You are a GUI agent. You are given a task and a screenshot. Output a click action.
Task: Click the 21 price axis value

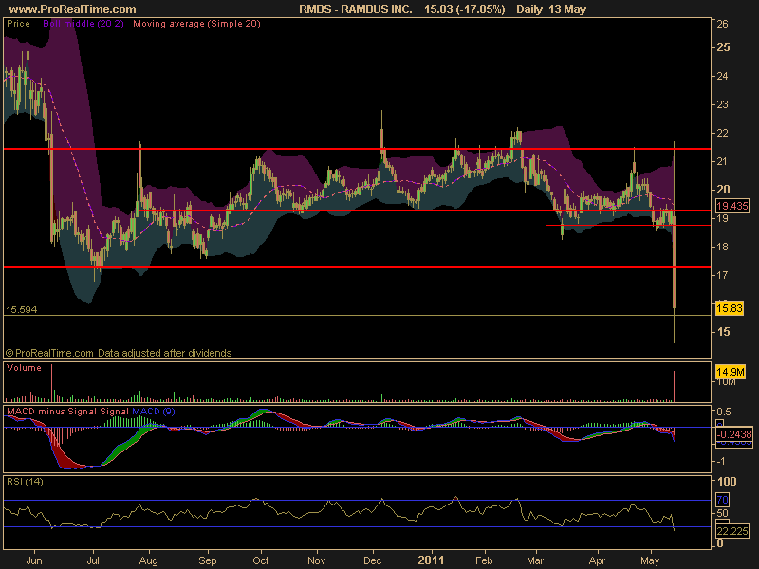tap(722, 161)
